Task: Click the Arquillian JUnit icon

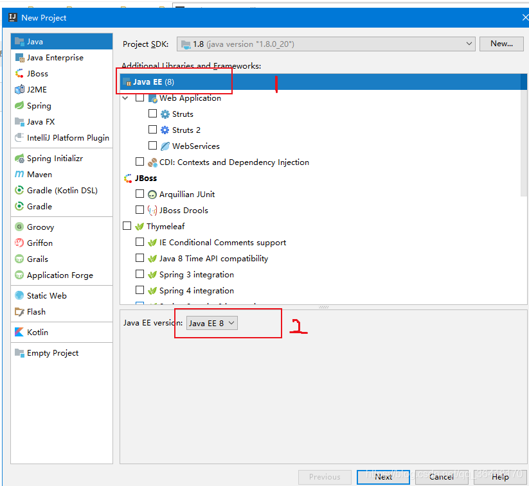Action: click(x=152, y=195)
